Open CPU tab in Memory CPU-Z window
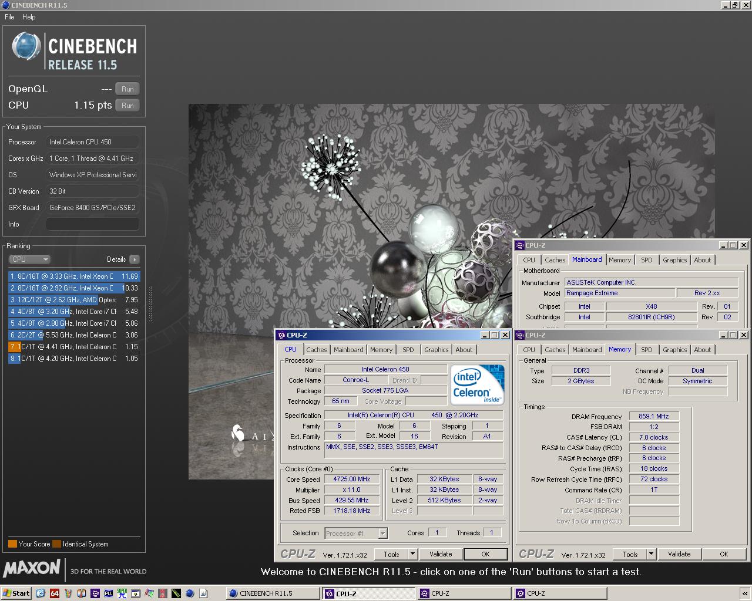Screen dimensions: 752x601 (529, 349)
